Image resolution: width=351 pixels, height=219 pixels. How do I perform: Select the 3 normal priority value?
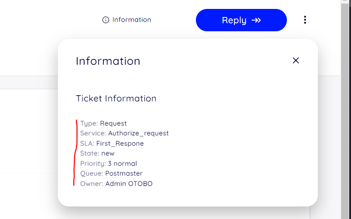(x=122, y=164)
